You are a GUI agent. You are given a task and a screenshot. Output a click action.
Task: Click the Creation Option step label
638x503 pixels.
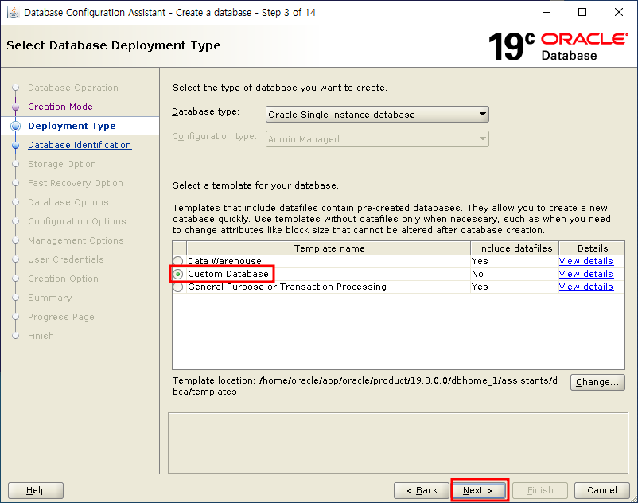[x=63, y=279]
